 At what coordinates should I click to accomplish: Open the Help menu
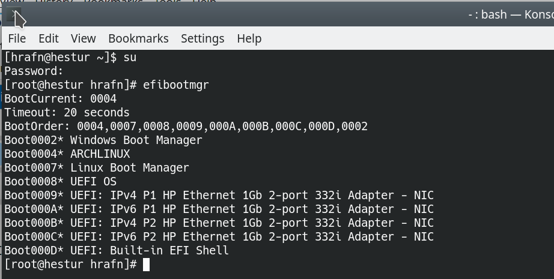click(x=249, y=38)
